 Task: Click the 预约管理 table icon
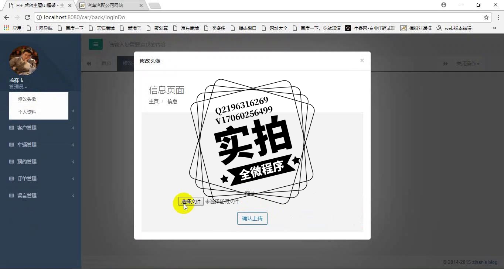pos(11,162)
